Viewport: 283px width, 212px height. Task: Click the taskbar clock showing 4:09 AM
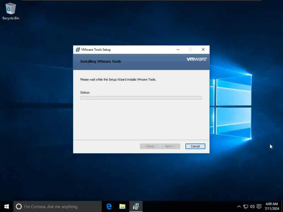(x=272, y=206)
